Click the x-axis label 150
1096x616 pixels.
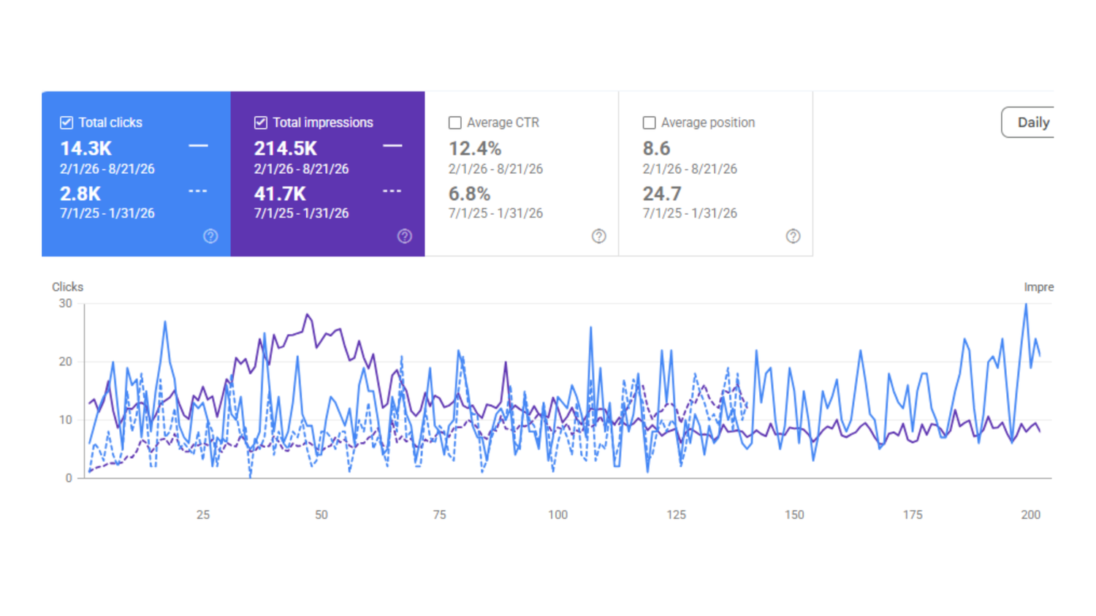794,514
